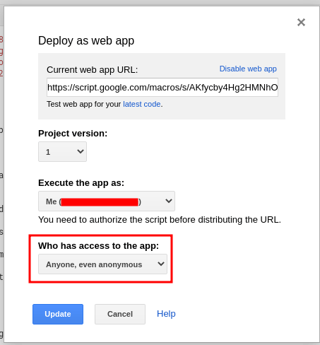
Task: Click the chevron next to Anyone, even anonymous
Action: 161,264
